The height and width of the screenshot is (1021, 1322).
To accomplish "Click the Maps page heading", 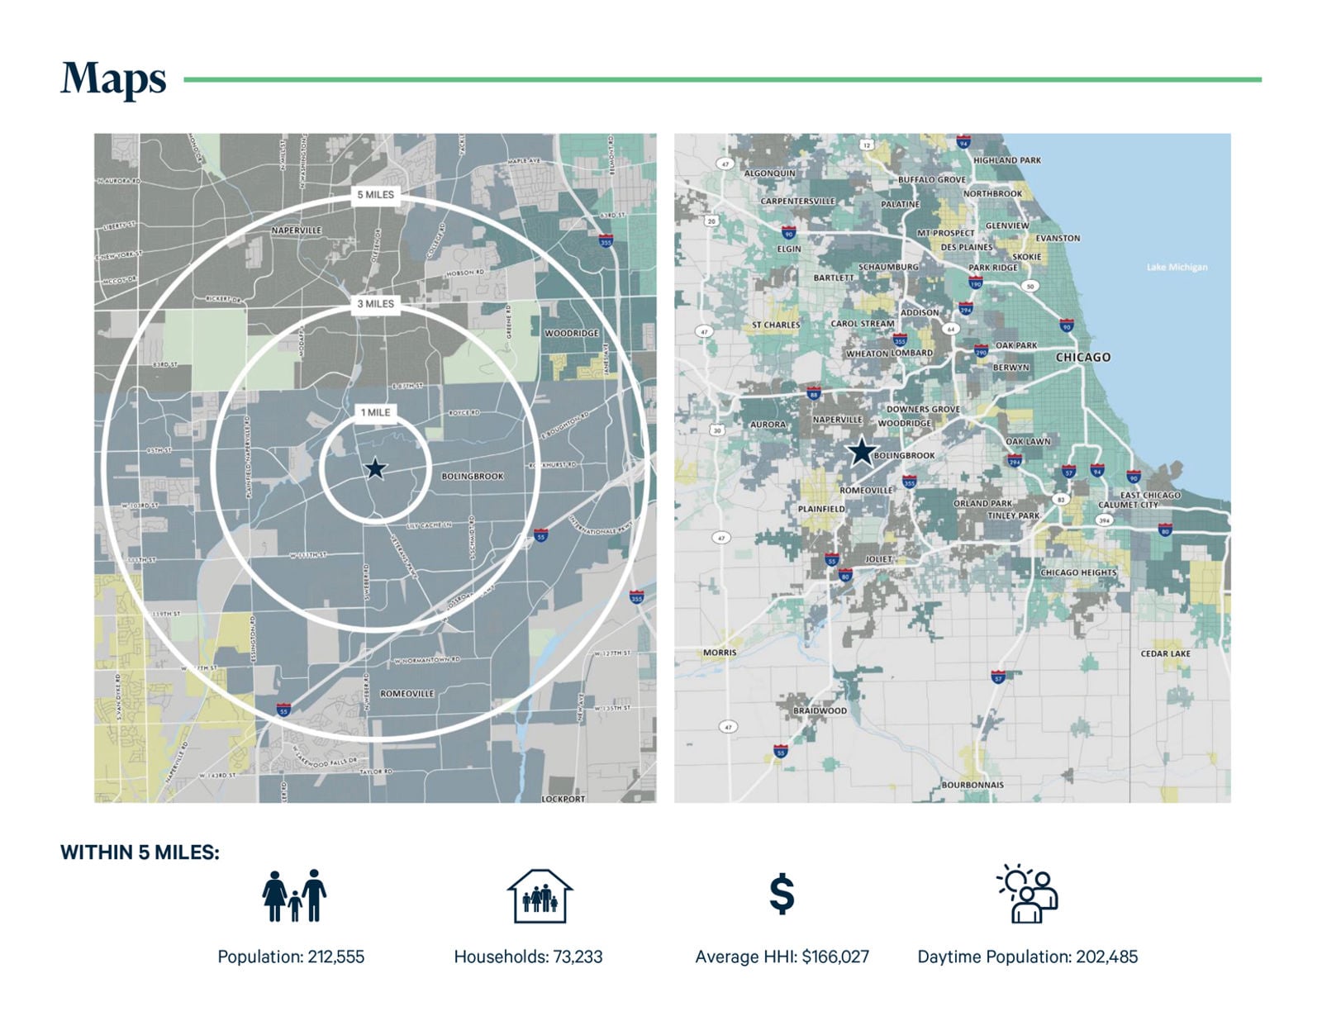I will click(113, 79).
